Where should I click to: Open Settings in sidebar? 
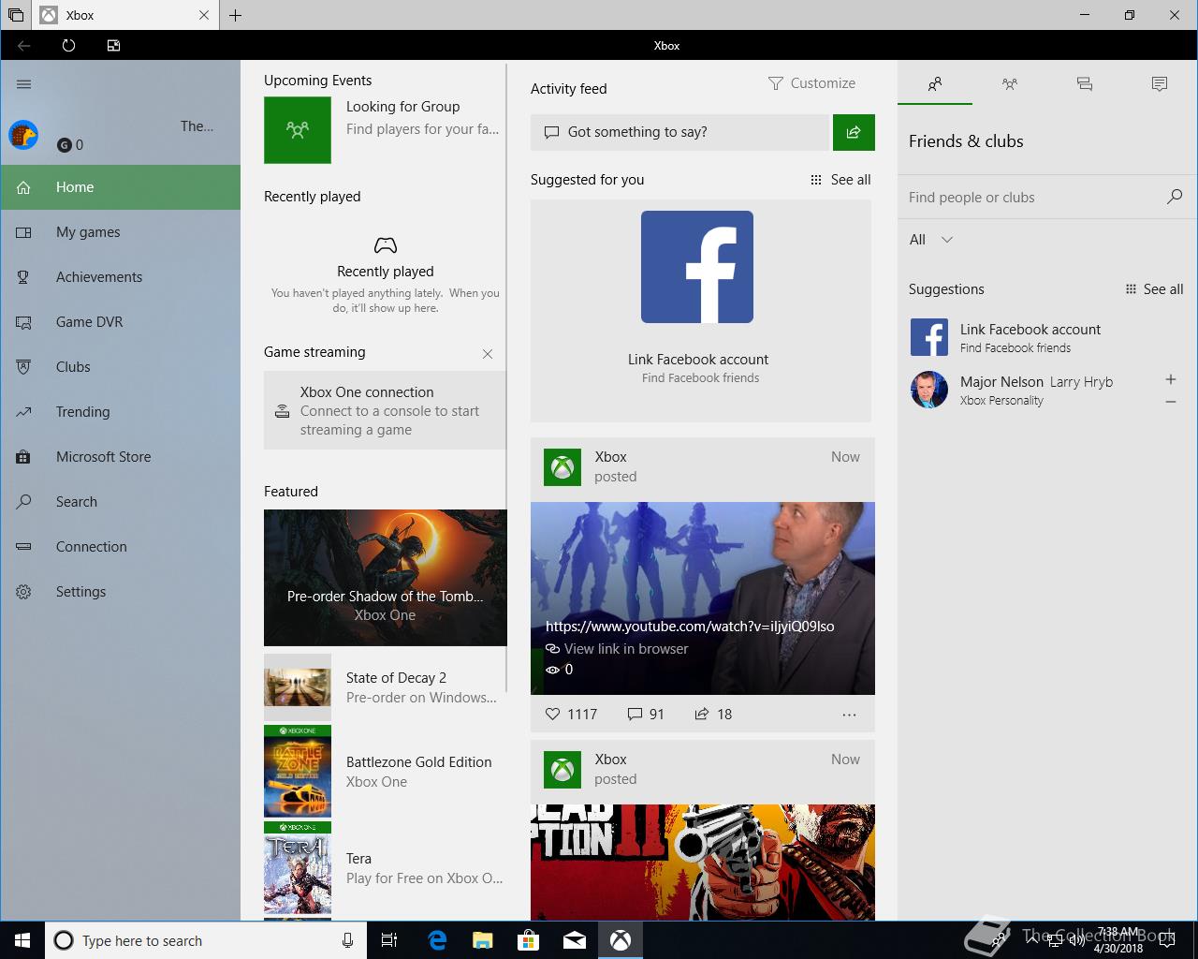point(120,592)
